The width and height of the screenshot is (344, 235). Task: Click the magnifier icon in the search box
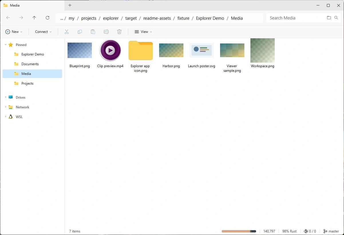pyautogui.click(x=336, y=18)
